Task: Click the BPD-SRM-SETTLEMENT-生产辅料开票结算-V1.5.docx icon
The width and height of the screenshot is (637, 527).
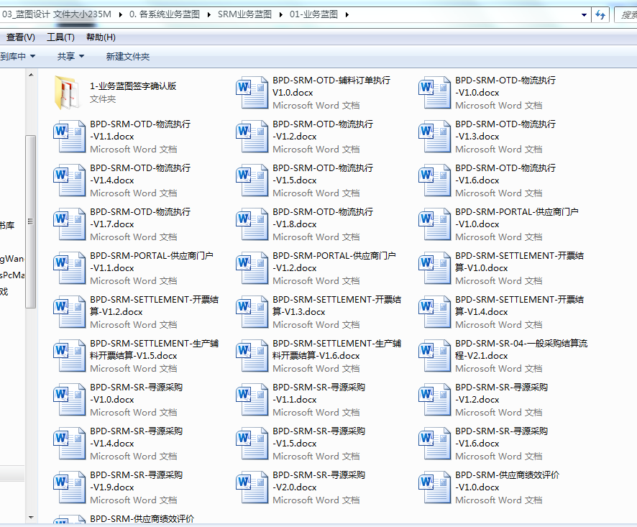Action: click(70, 355)
